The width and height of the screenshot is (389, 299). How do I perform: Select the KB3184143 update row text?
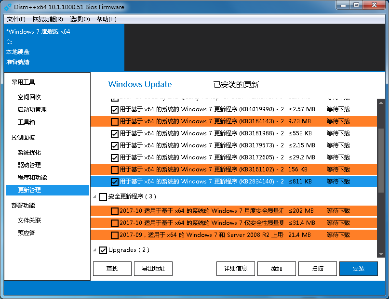point(201,121)
